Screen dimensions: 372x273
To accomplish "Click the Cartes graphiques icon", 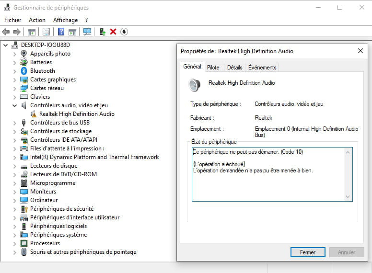I will [23, 80].
